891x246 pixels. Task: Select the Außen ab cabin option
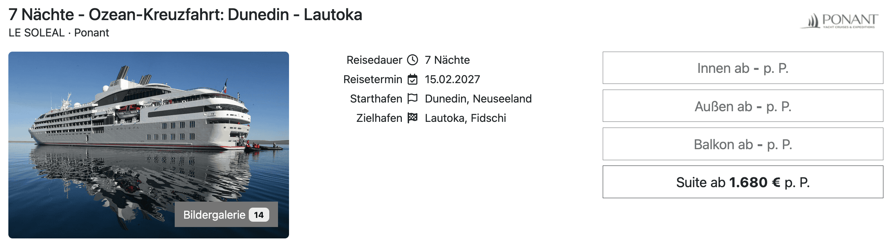coord(742,106)
